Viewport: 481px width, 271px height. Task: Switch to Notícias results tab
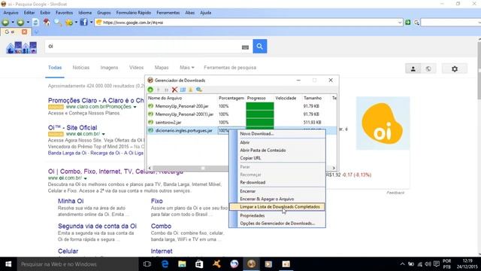[81, 68]
